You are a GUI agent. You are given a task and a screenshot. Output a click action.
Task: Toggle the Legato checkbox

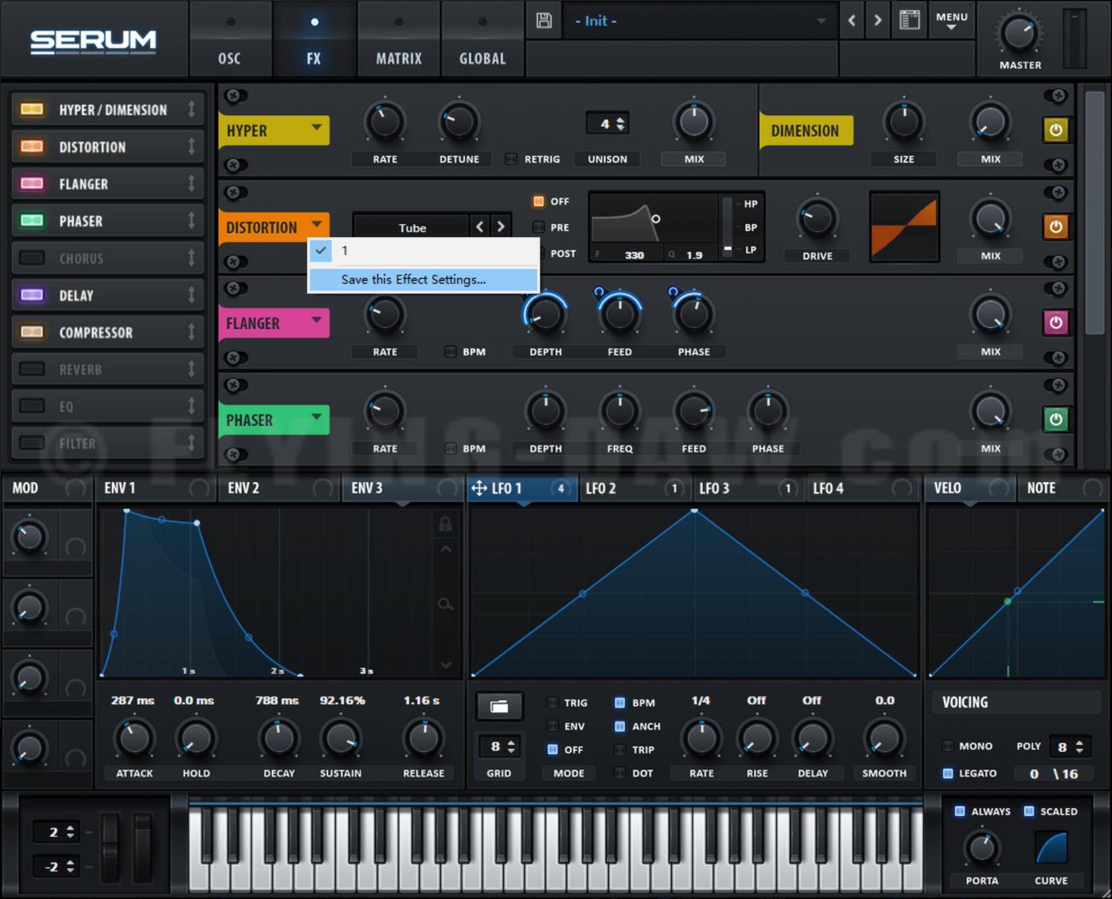(947, 773)
